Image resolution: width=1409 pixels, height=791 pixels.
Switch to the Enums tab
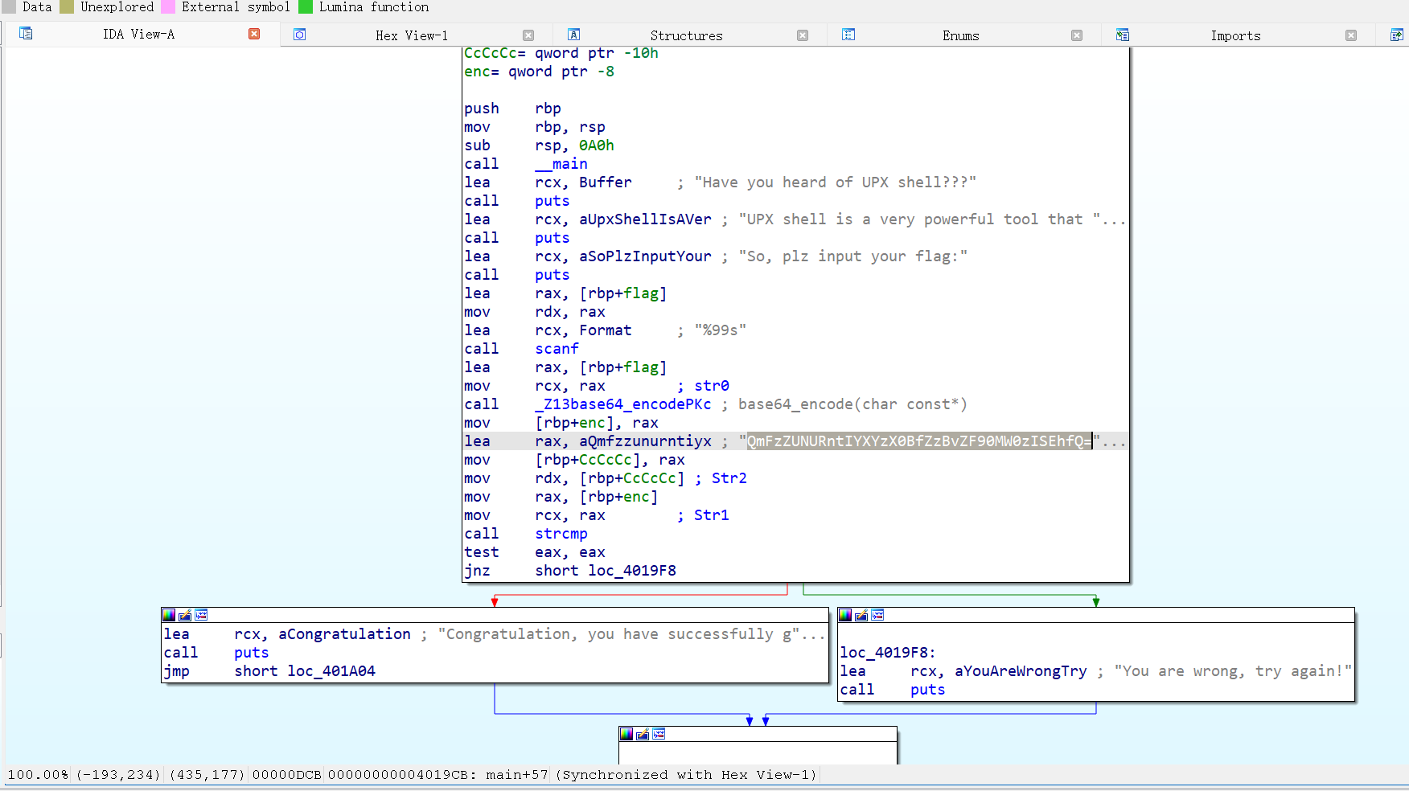[x=962, y=35]
